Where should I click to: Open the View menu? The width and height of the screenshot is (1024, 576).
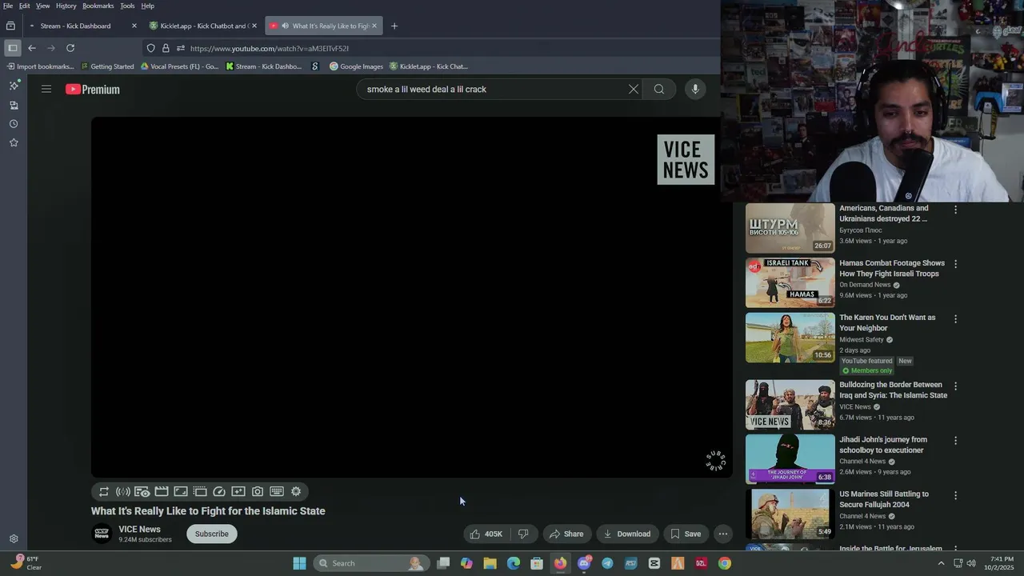[43, 6]
